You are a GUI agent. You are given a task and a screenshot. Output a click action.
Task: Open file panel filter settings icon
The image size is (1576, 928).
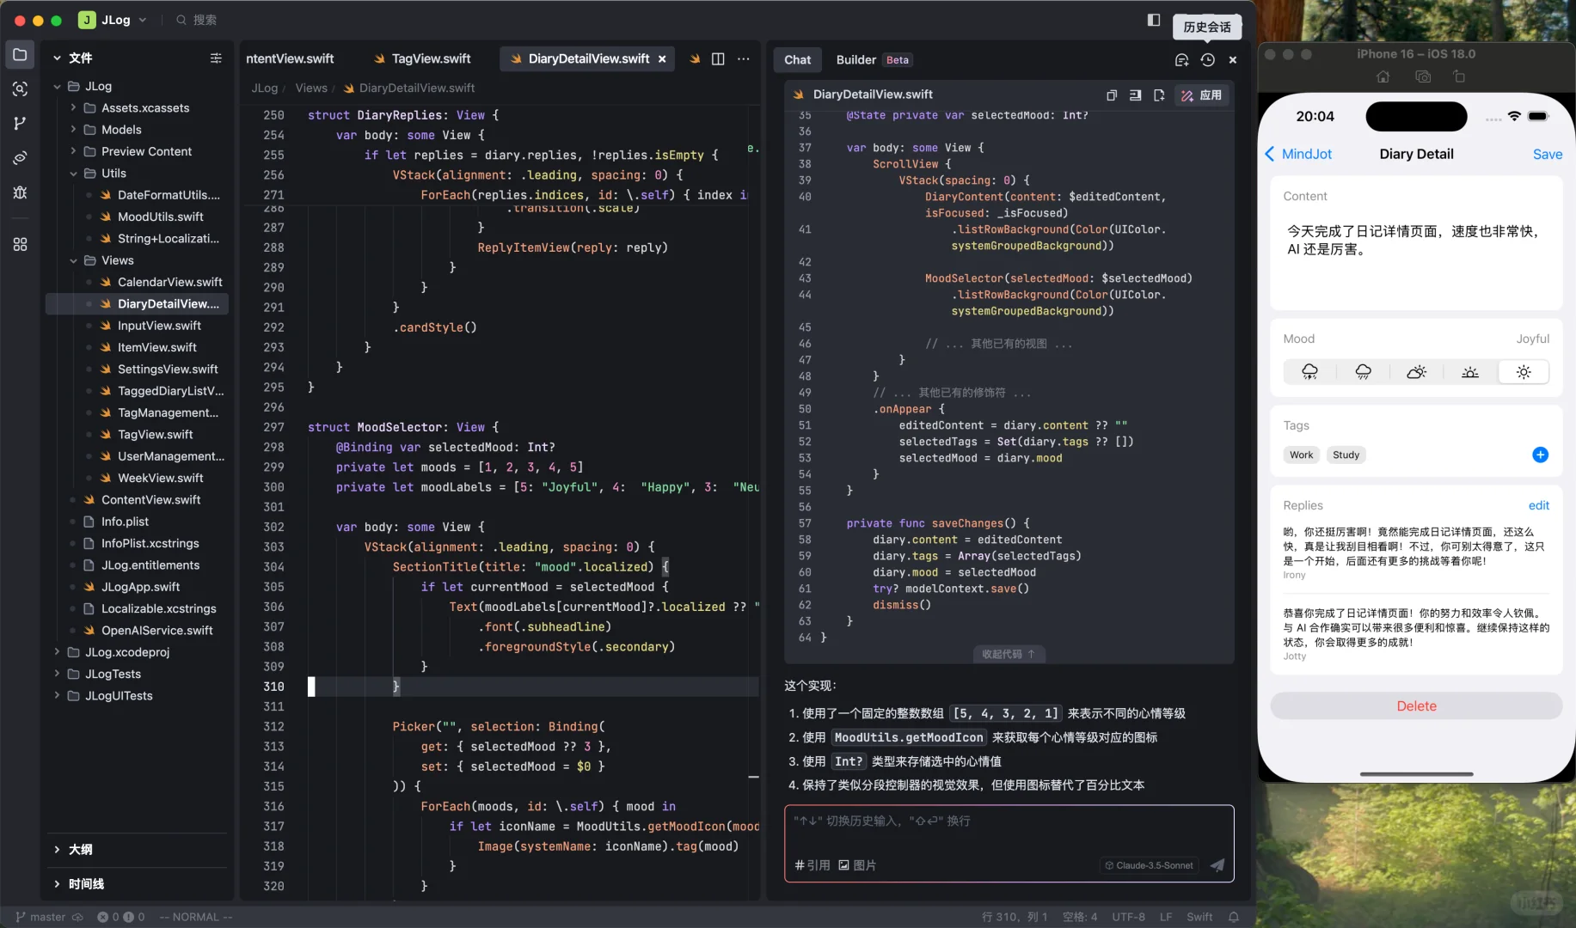click(x=216, y=58)
